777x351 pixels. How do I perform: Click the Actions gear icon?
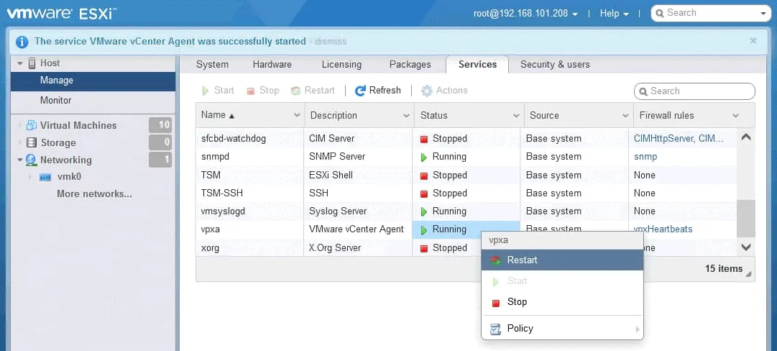427,91
